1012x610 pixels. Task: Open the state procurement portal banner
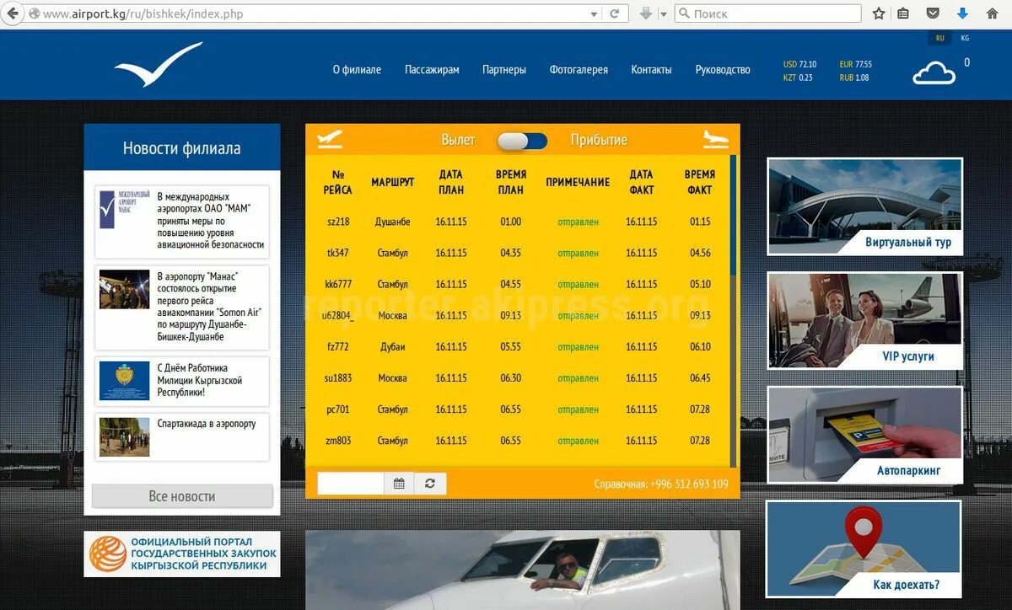(x=182, y=554)
